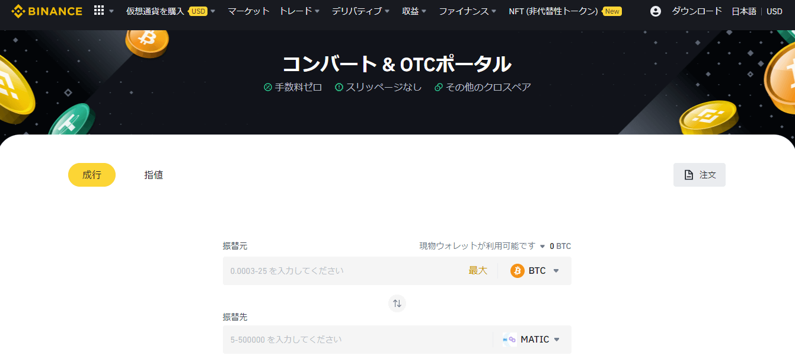Switch to the 指値 limit order tab
The width and height of the screenshot is (795, 355).
coord(154,175)
